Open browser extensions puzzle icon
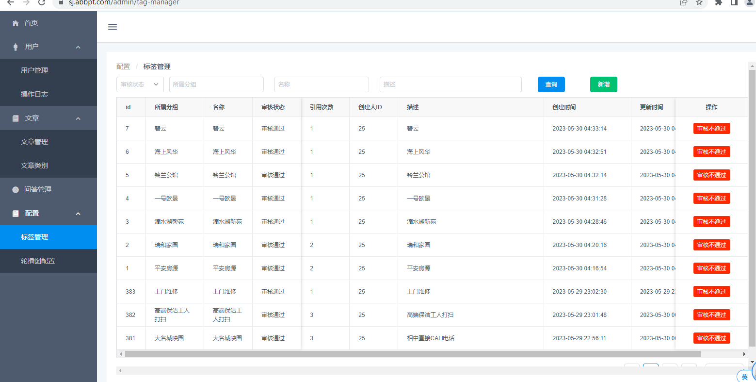 pos(719,2)
